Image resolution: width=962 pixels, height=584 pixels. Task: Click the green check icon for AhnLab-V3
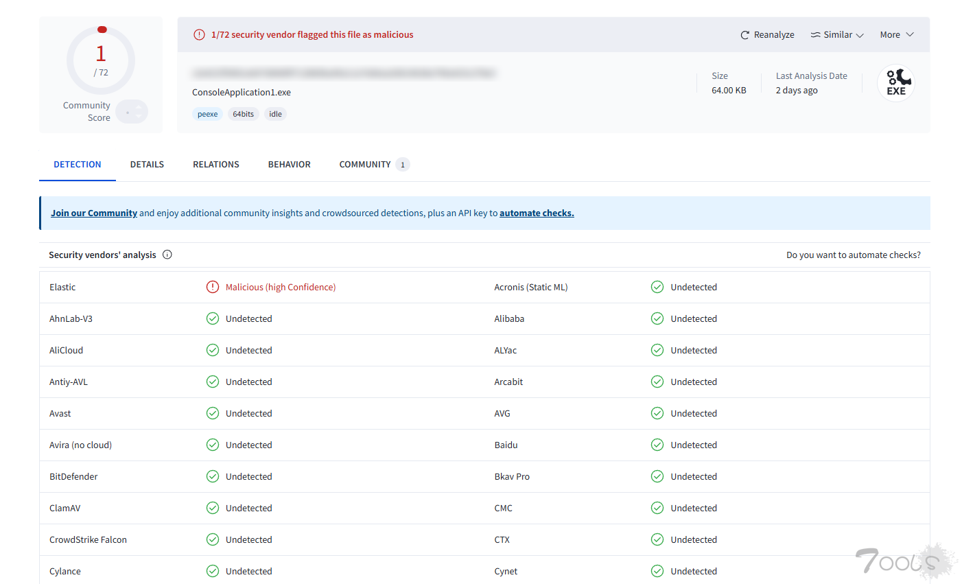tap(213, 318)
